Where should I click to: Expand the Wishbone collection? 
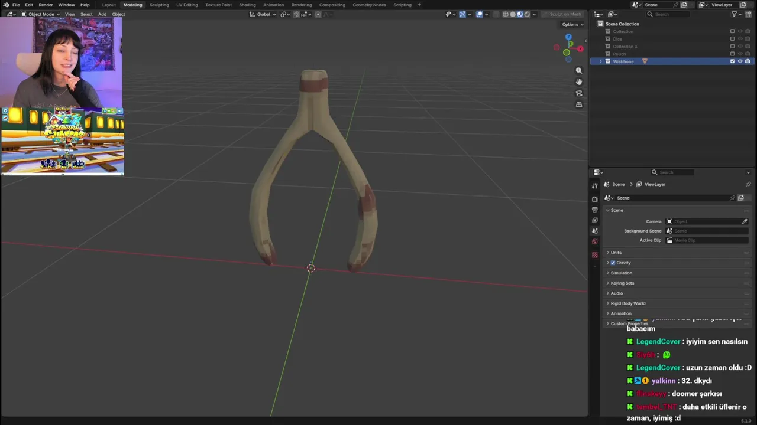click(x=601, y=61)
